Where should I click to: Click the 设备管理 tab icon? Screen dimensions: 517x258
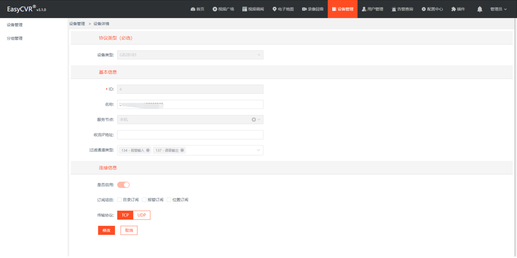click(x=334, y=9)
